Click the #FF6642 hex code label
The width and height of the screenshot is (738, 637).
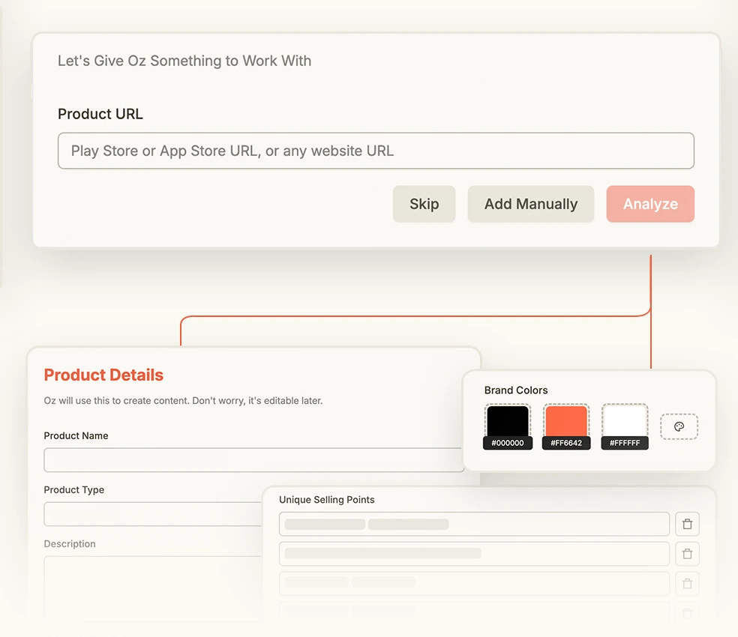566,443
